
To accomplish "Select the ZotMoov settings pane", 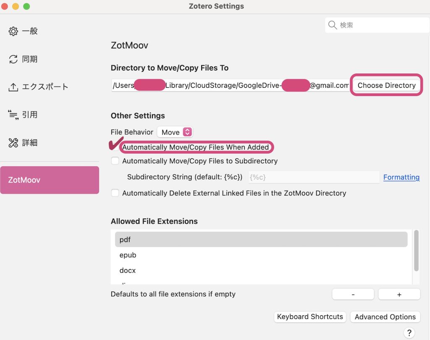I will tap(50, 180).
